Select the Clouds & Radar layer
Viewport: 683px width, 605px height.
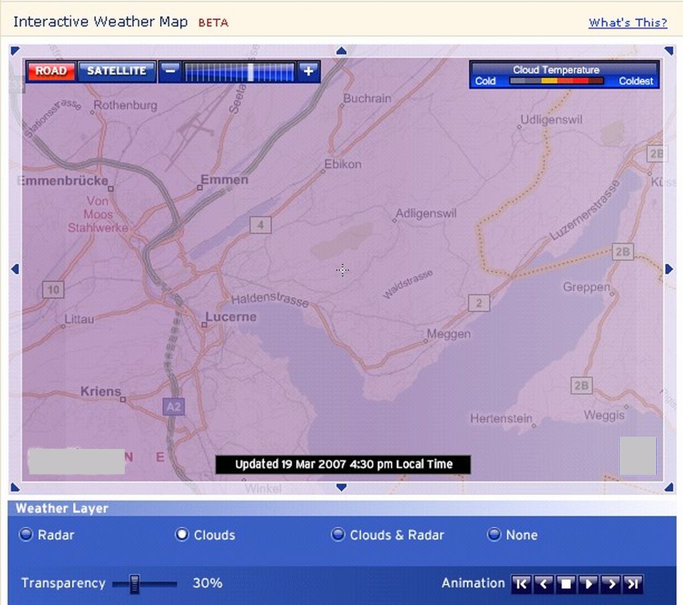pos(337,534)
